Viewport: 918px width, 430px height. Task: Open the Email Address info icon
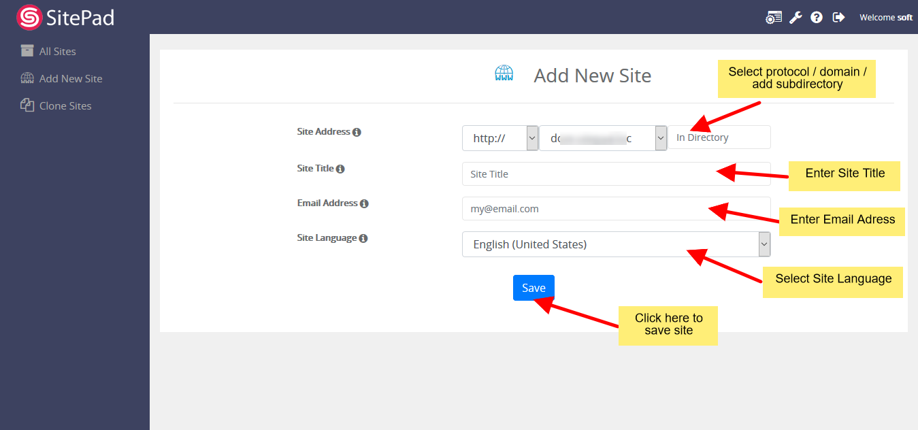[365, 203]
